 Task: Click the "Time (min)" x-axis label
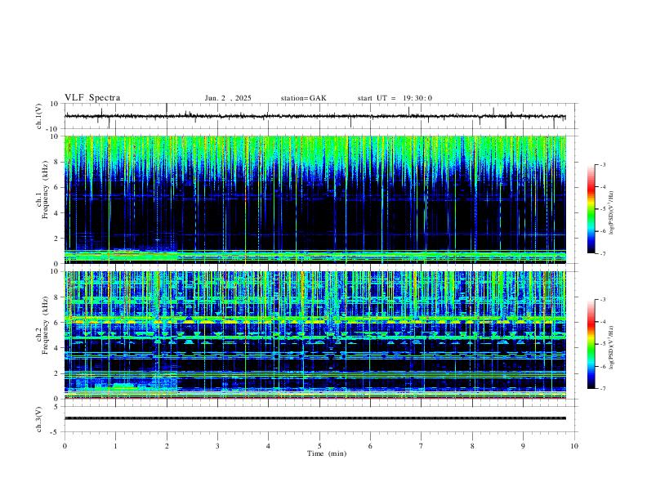[327, 453]
